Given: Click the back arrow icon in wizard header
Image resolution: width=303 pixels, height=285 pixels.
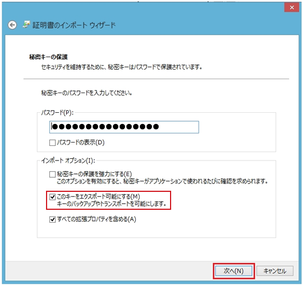Looking at the screenshot, I should click(x=12, y=25).
